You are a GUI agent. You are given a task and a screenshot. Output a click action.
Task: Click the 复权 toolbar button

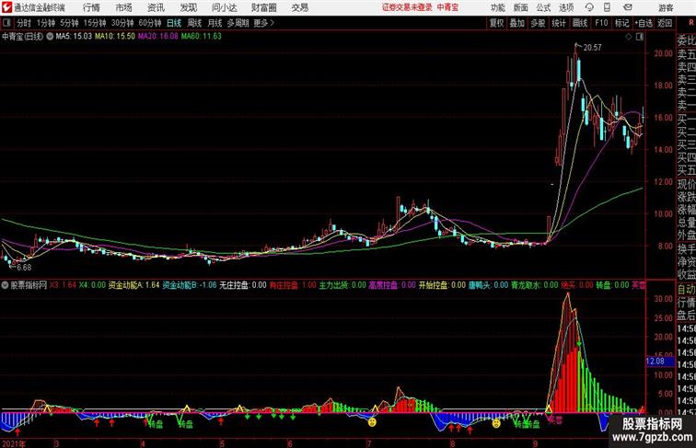pos(497,23)
